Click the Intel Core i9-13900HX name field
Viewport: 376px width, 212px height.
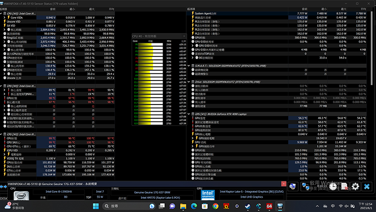coord(59,192)
